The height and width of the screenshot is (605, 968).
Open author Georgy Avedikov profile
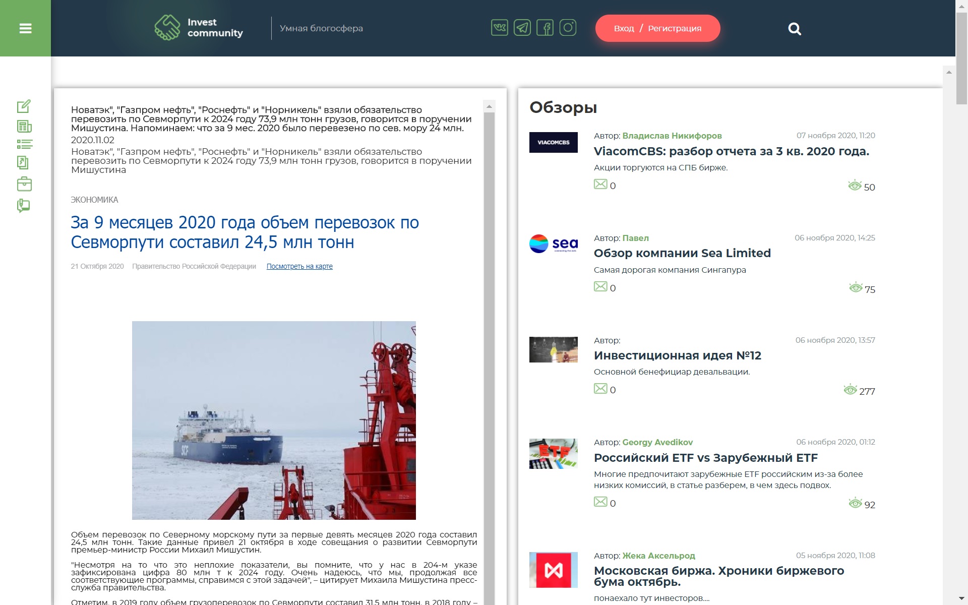coord(657,442)
